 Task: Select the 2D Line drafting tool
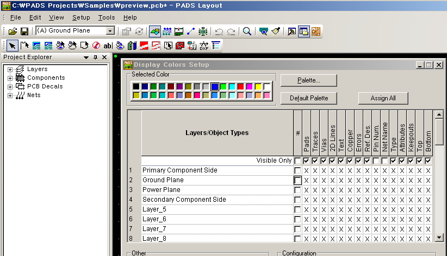[24, 46]
